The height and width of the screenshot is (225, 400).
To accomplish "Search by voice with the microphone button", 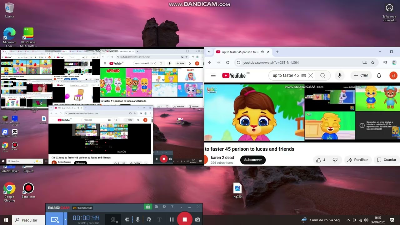I will 340,75.
